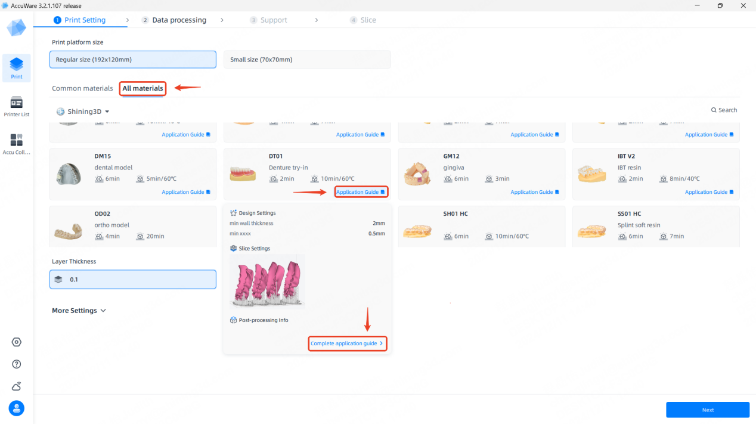Open the help question mark icon
This screenshot has width=756, height=424.
(x=17, y=364)
